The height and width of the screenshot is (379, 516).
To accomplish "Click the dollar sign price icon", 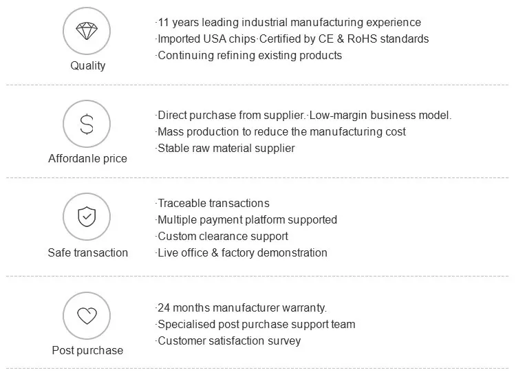I will (87, 124).
